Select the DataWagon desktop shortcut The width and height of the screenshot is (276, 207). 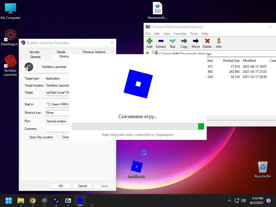click(x=10, y=37)
